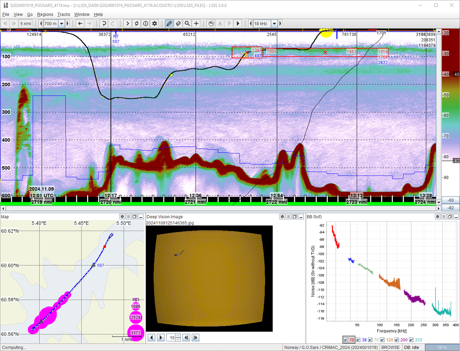Toggle the 200 kHz checkbox
Image resolution: width=460 pixels, height=351 pixels.
click(397, 340)
